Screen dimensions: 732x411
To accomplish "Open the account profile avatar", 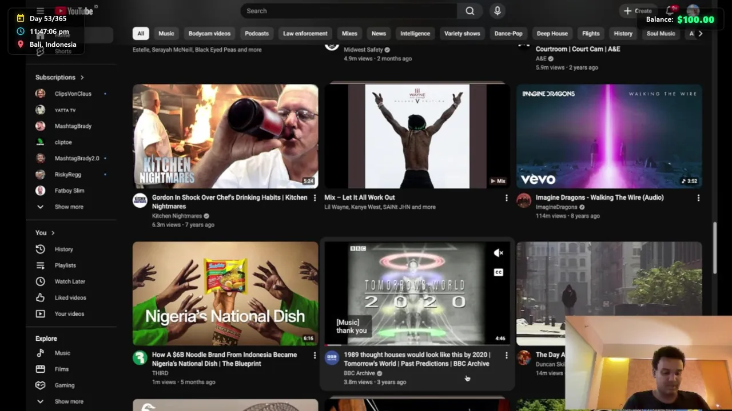I will (x=693, y=11).
